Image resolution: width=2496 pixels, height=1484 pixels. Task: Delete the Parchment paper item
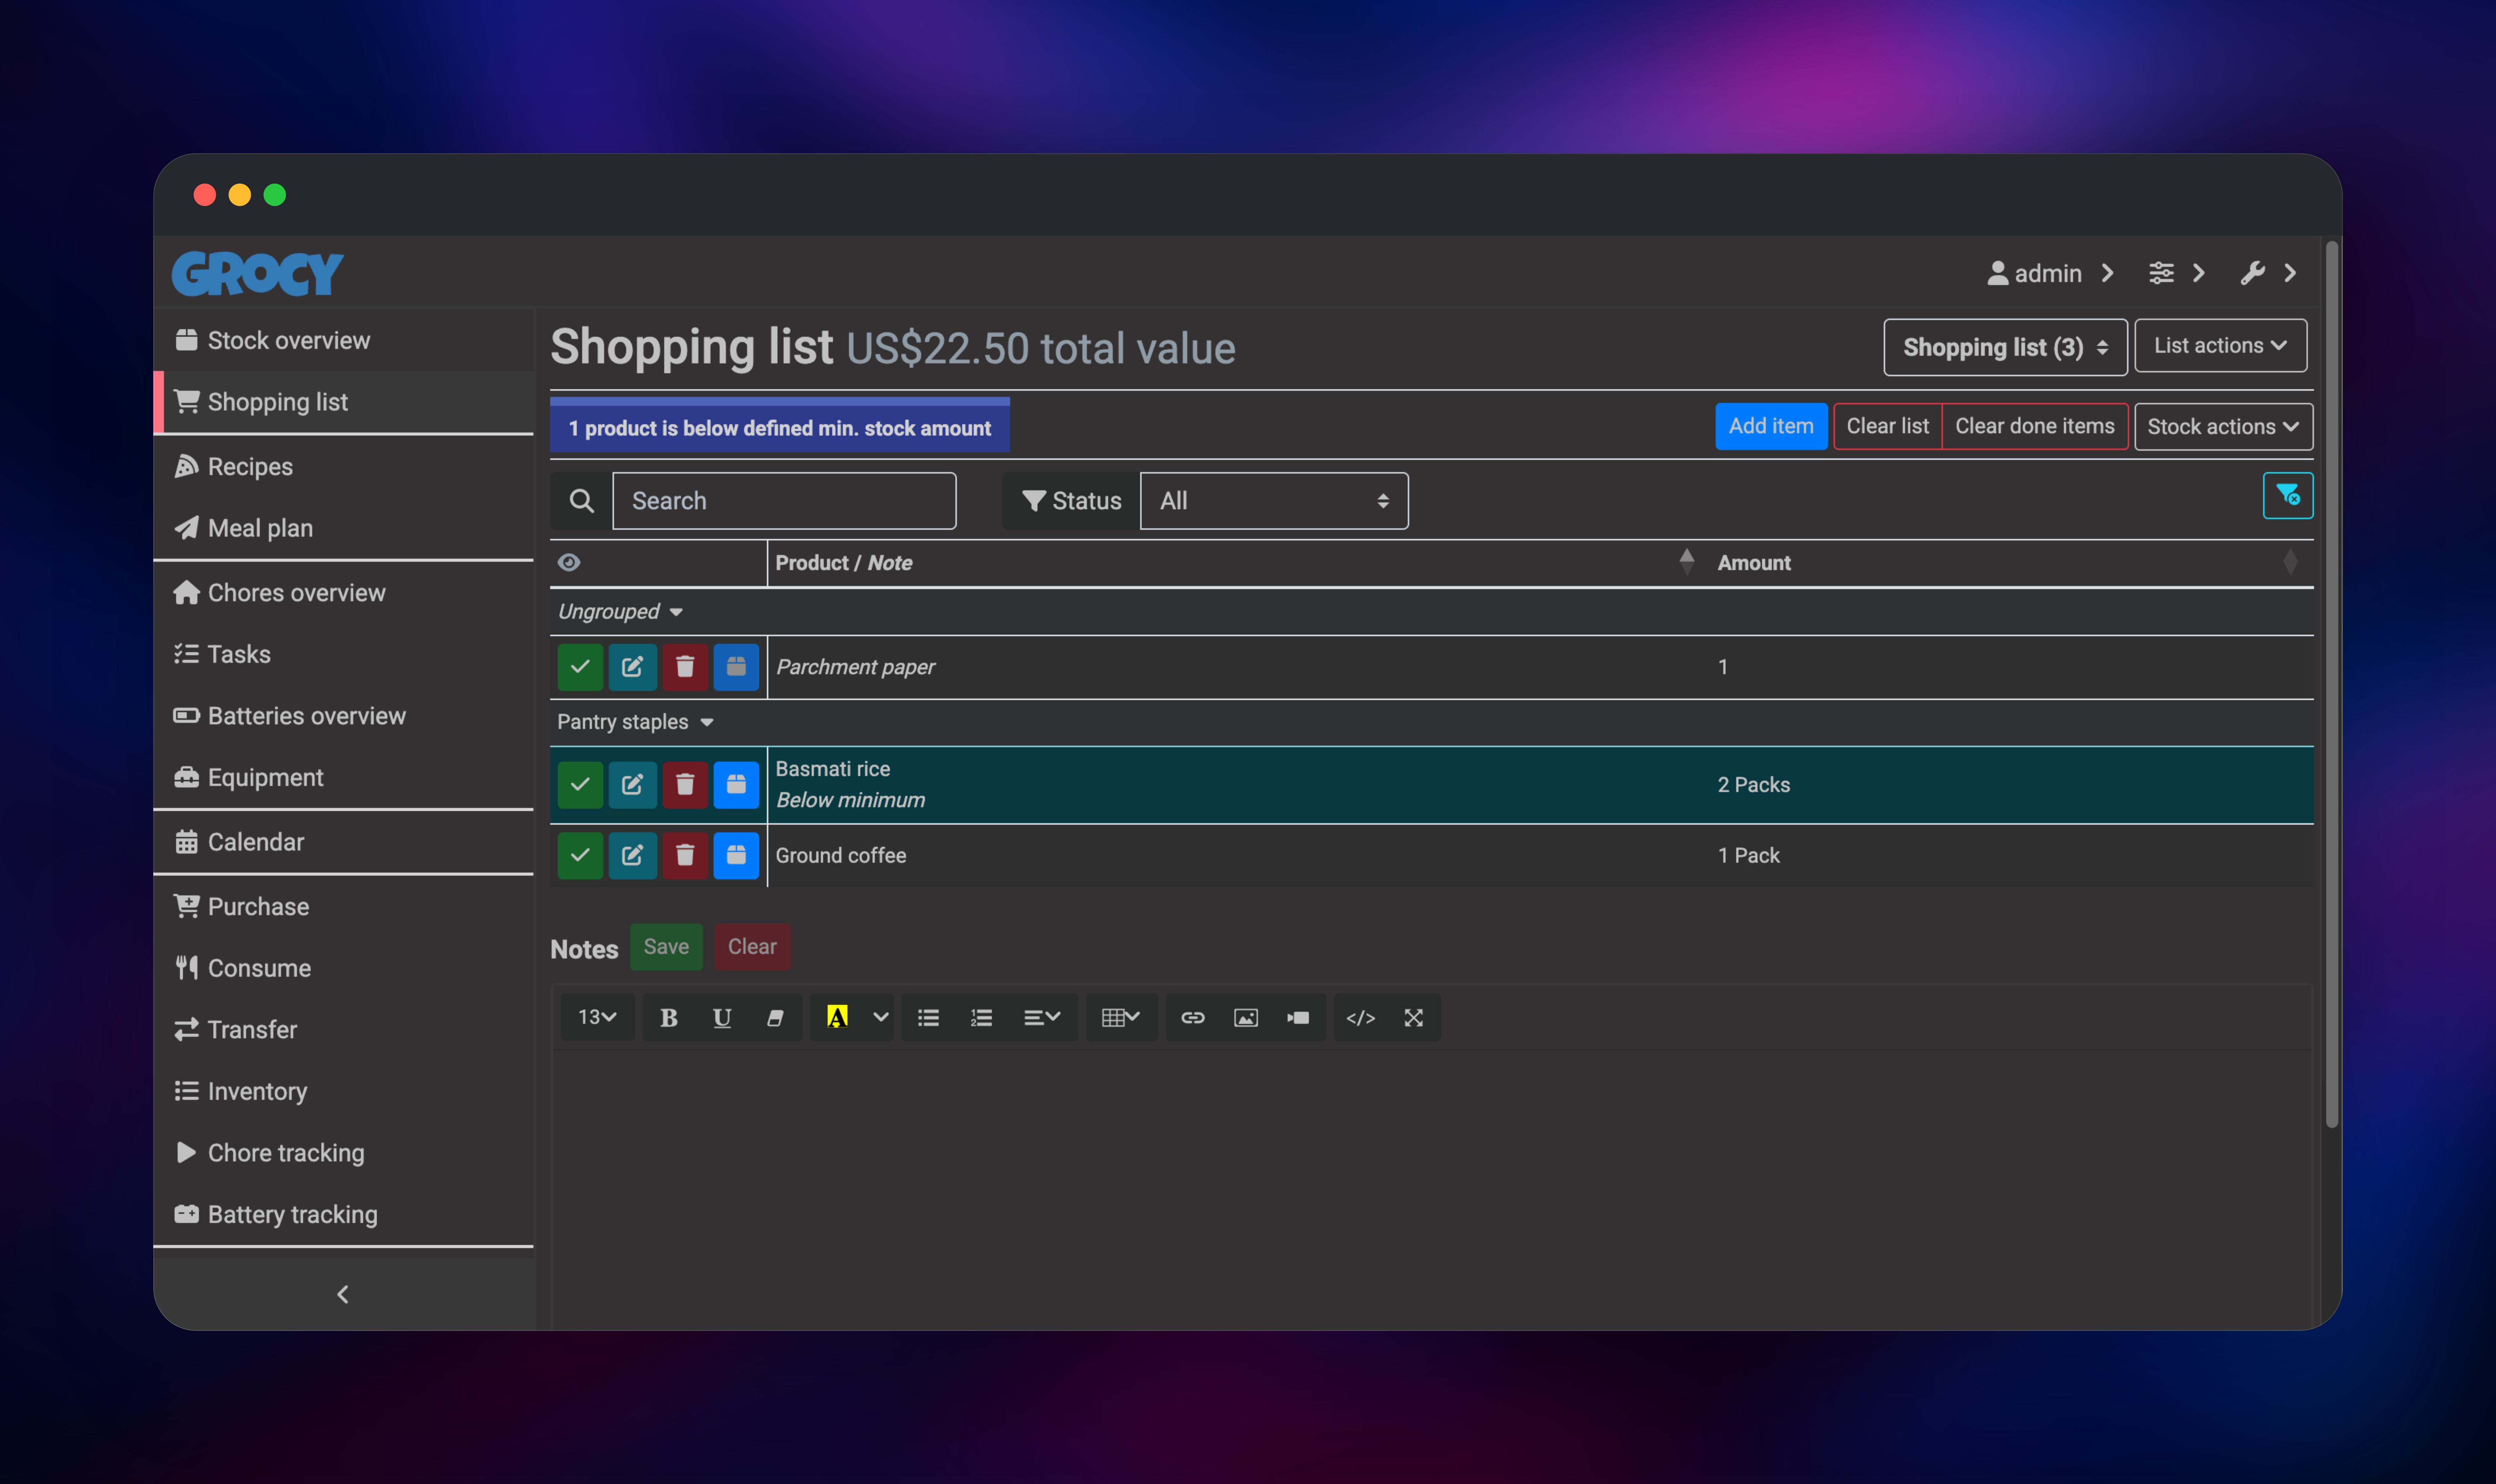[685, 667]
